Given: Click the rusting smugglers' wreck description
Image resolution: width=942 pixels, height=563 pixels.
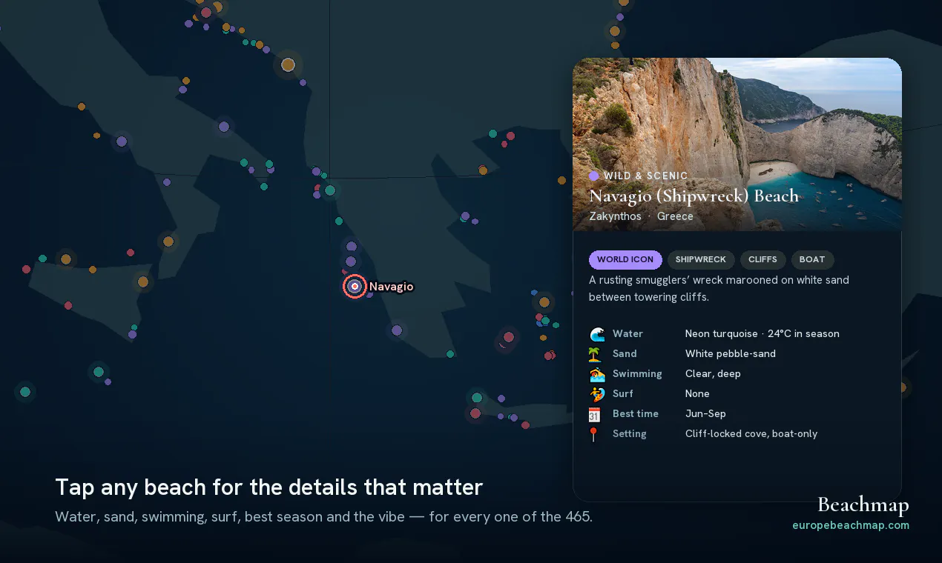Looking at the screenshot, I should (x=719, y=289).
